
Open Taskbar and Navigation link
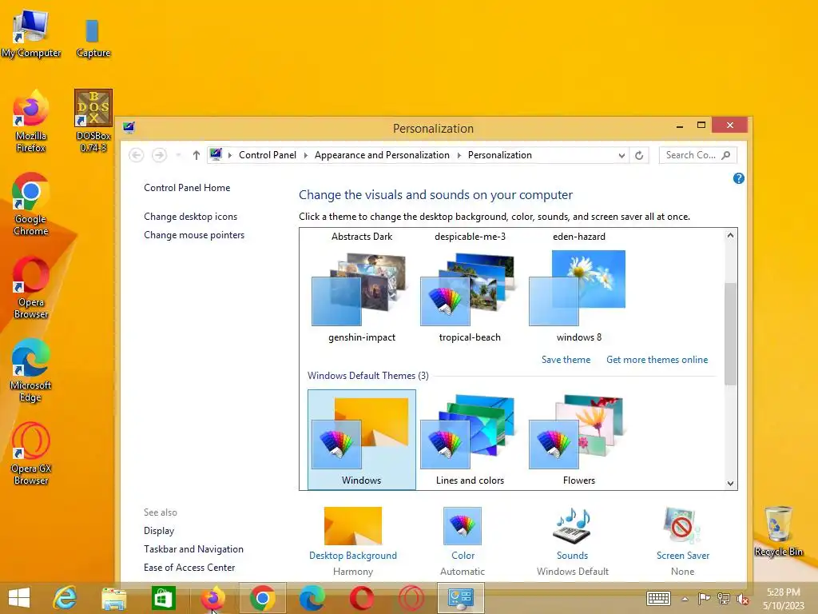click(x=193, y=549)
